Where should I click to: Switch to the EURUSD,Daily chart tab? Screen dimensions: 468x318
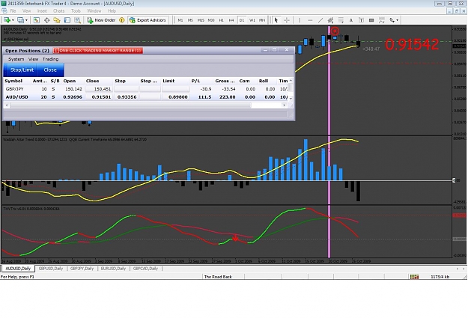click(x=113, y=269)
